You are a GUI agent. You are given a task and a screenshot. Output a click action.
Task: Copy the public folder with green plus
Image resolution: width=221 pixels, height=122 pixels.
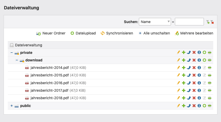pyautogui.click(x=184, y=106)
